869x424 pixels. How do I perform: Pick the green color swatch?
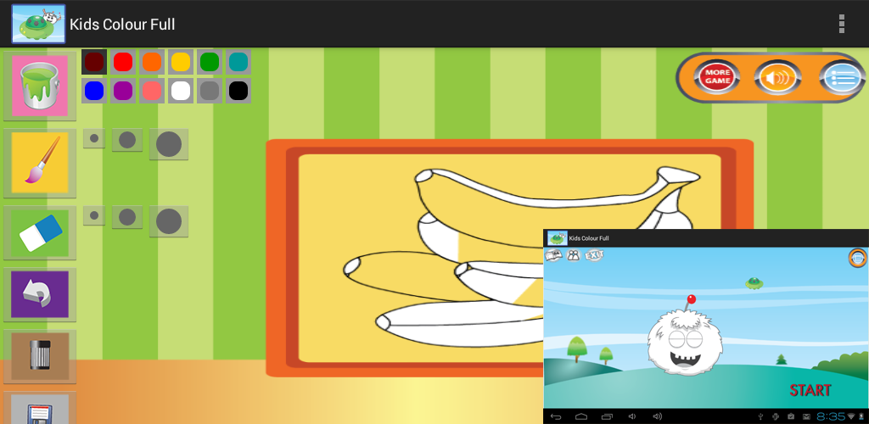point(210,62)
